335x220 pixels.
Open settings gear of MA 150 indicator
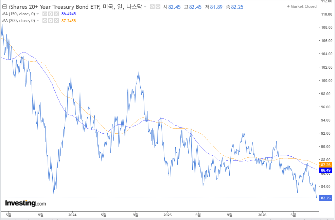coord(50,14)
